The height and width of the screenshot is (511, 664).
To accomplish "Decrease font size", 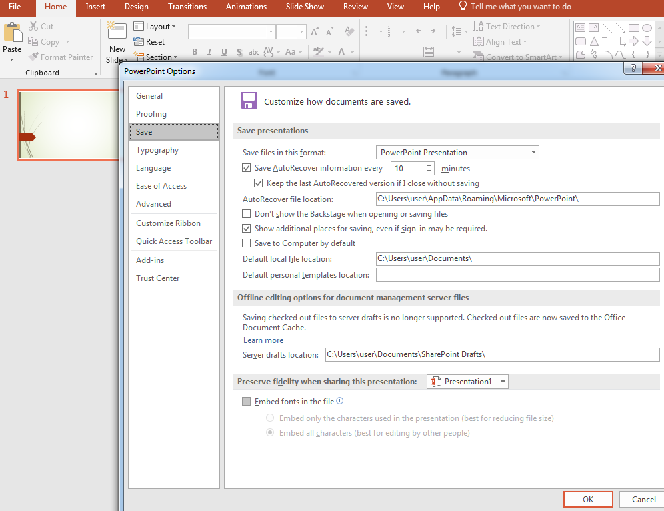I will click(329, 31).
